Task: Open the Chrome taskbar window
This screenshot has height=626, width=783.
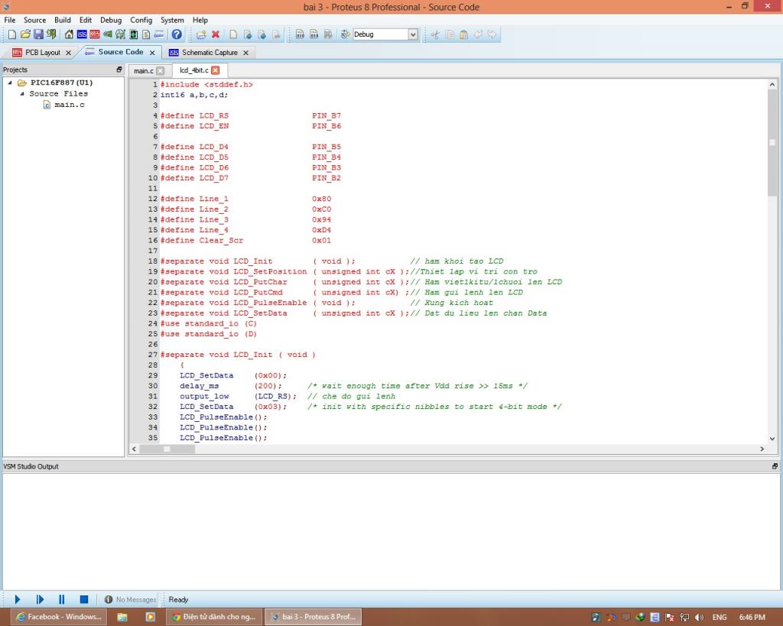Action: coord(214,617)
